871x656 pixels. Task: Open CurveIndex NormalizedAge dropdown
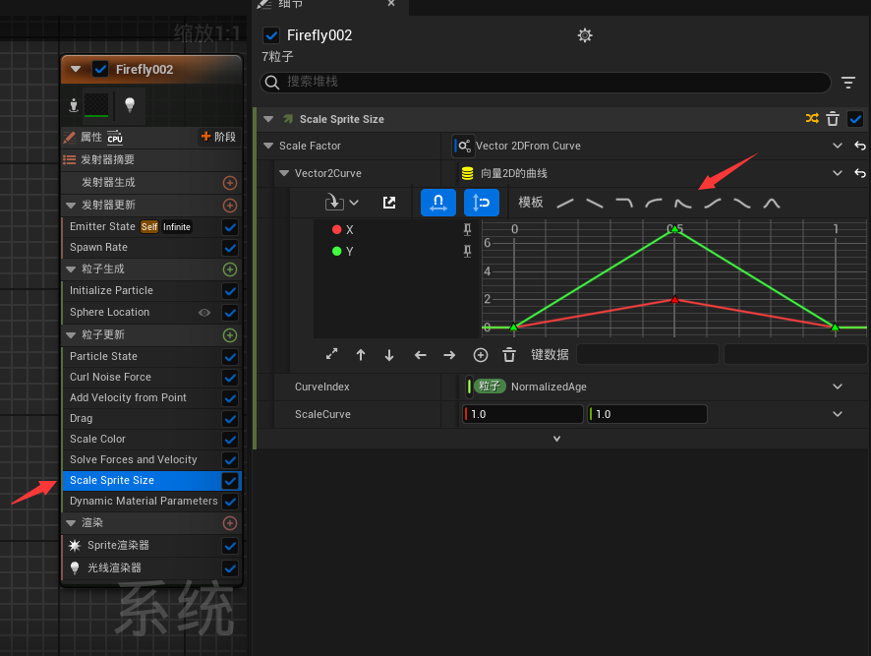point(838,387)
